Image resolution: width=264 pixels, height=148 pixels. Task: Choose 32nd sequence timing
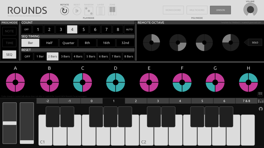[126, 43]
